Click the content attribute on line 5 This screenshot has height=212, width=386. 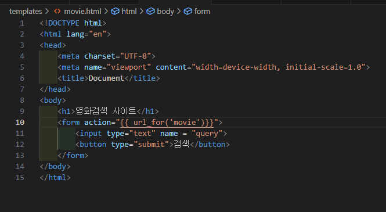click(x=171, y=67)
